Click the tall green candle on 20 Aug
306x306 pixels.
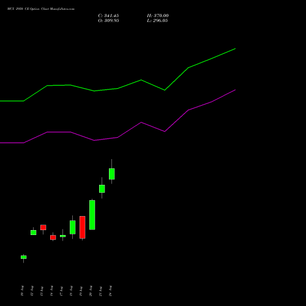click(x=92, y=215)
